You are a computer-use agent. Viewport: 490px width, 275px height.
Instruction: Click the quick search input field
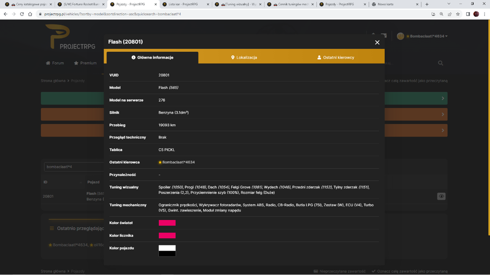pyautogui.click(x=74, y=167)
